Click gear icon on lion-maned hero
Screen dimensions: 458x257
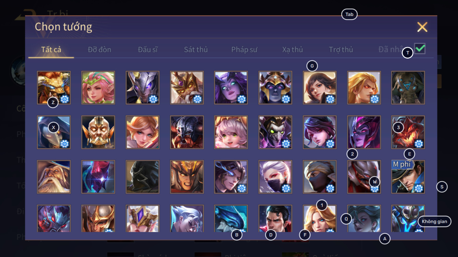(65, 99)
